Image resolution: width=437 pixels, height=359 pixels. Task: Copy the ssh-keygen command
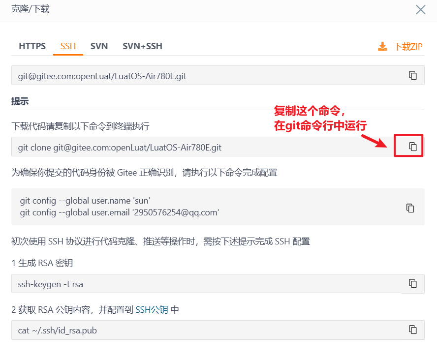click(412, 283)
